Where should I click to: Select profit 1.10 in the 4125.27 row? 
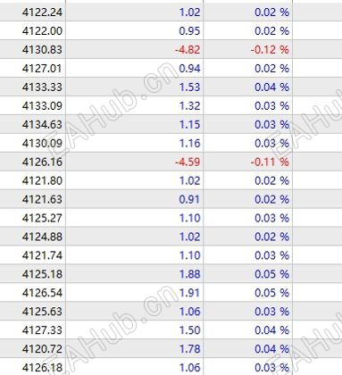189,218
